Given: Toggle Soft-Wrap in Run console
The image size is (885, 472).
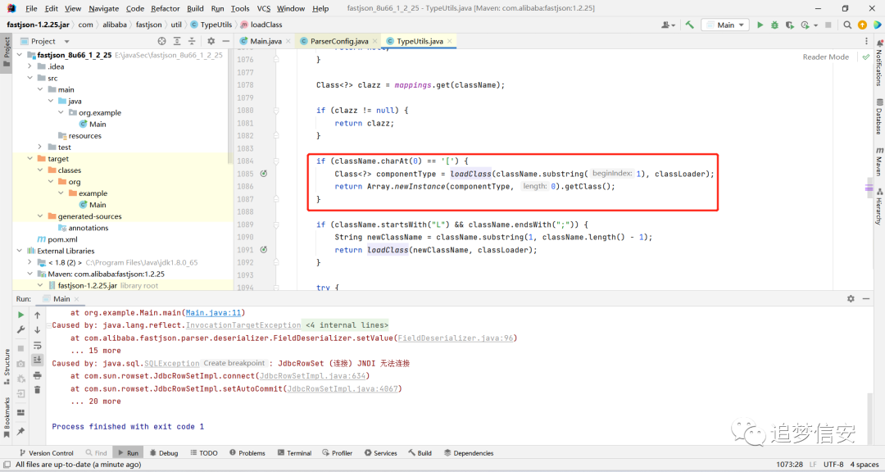Looking at the screenshot, I should click(x=37, y=345).
